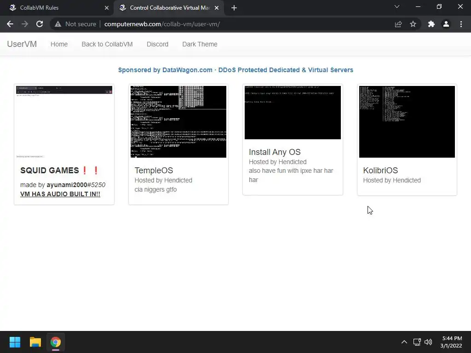Open a new browser tab
The image size is (471, 353).
point(234,8)
